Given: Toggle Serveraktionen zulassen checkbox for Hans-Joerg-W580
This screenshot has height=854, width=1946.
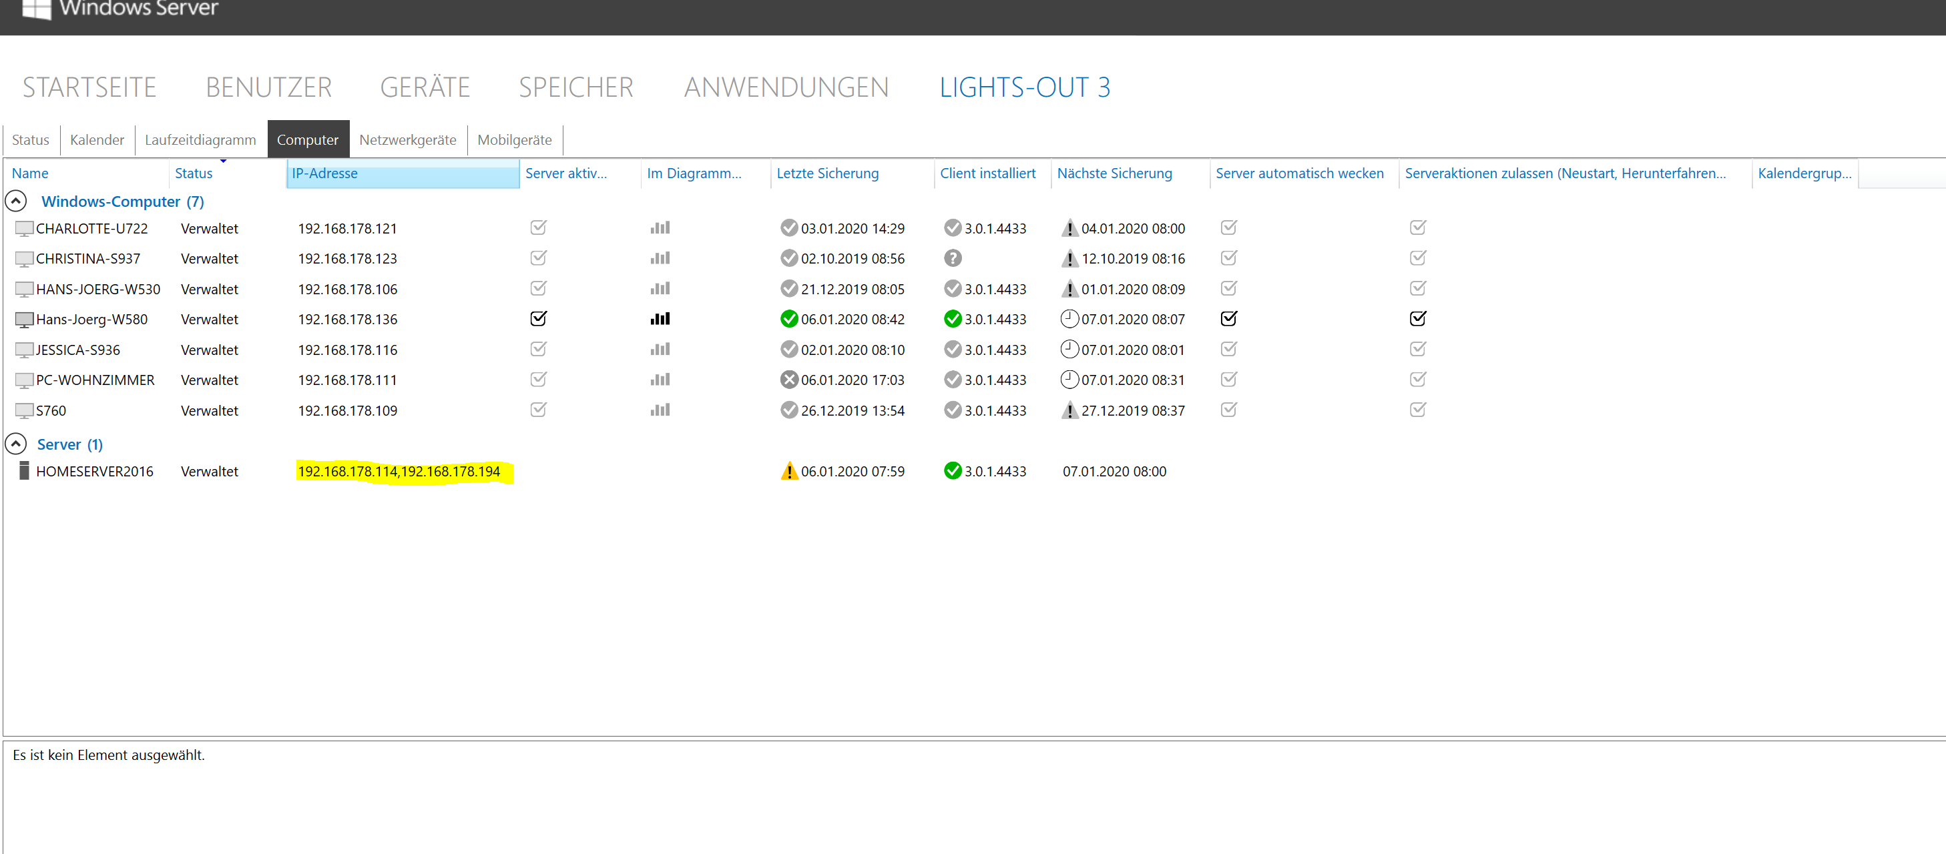Looking at the screenshot, I should 1418,318.
